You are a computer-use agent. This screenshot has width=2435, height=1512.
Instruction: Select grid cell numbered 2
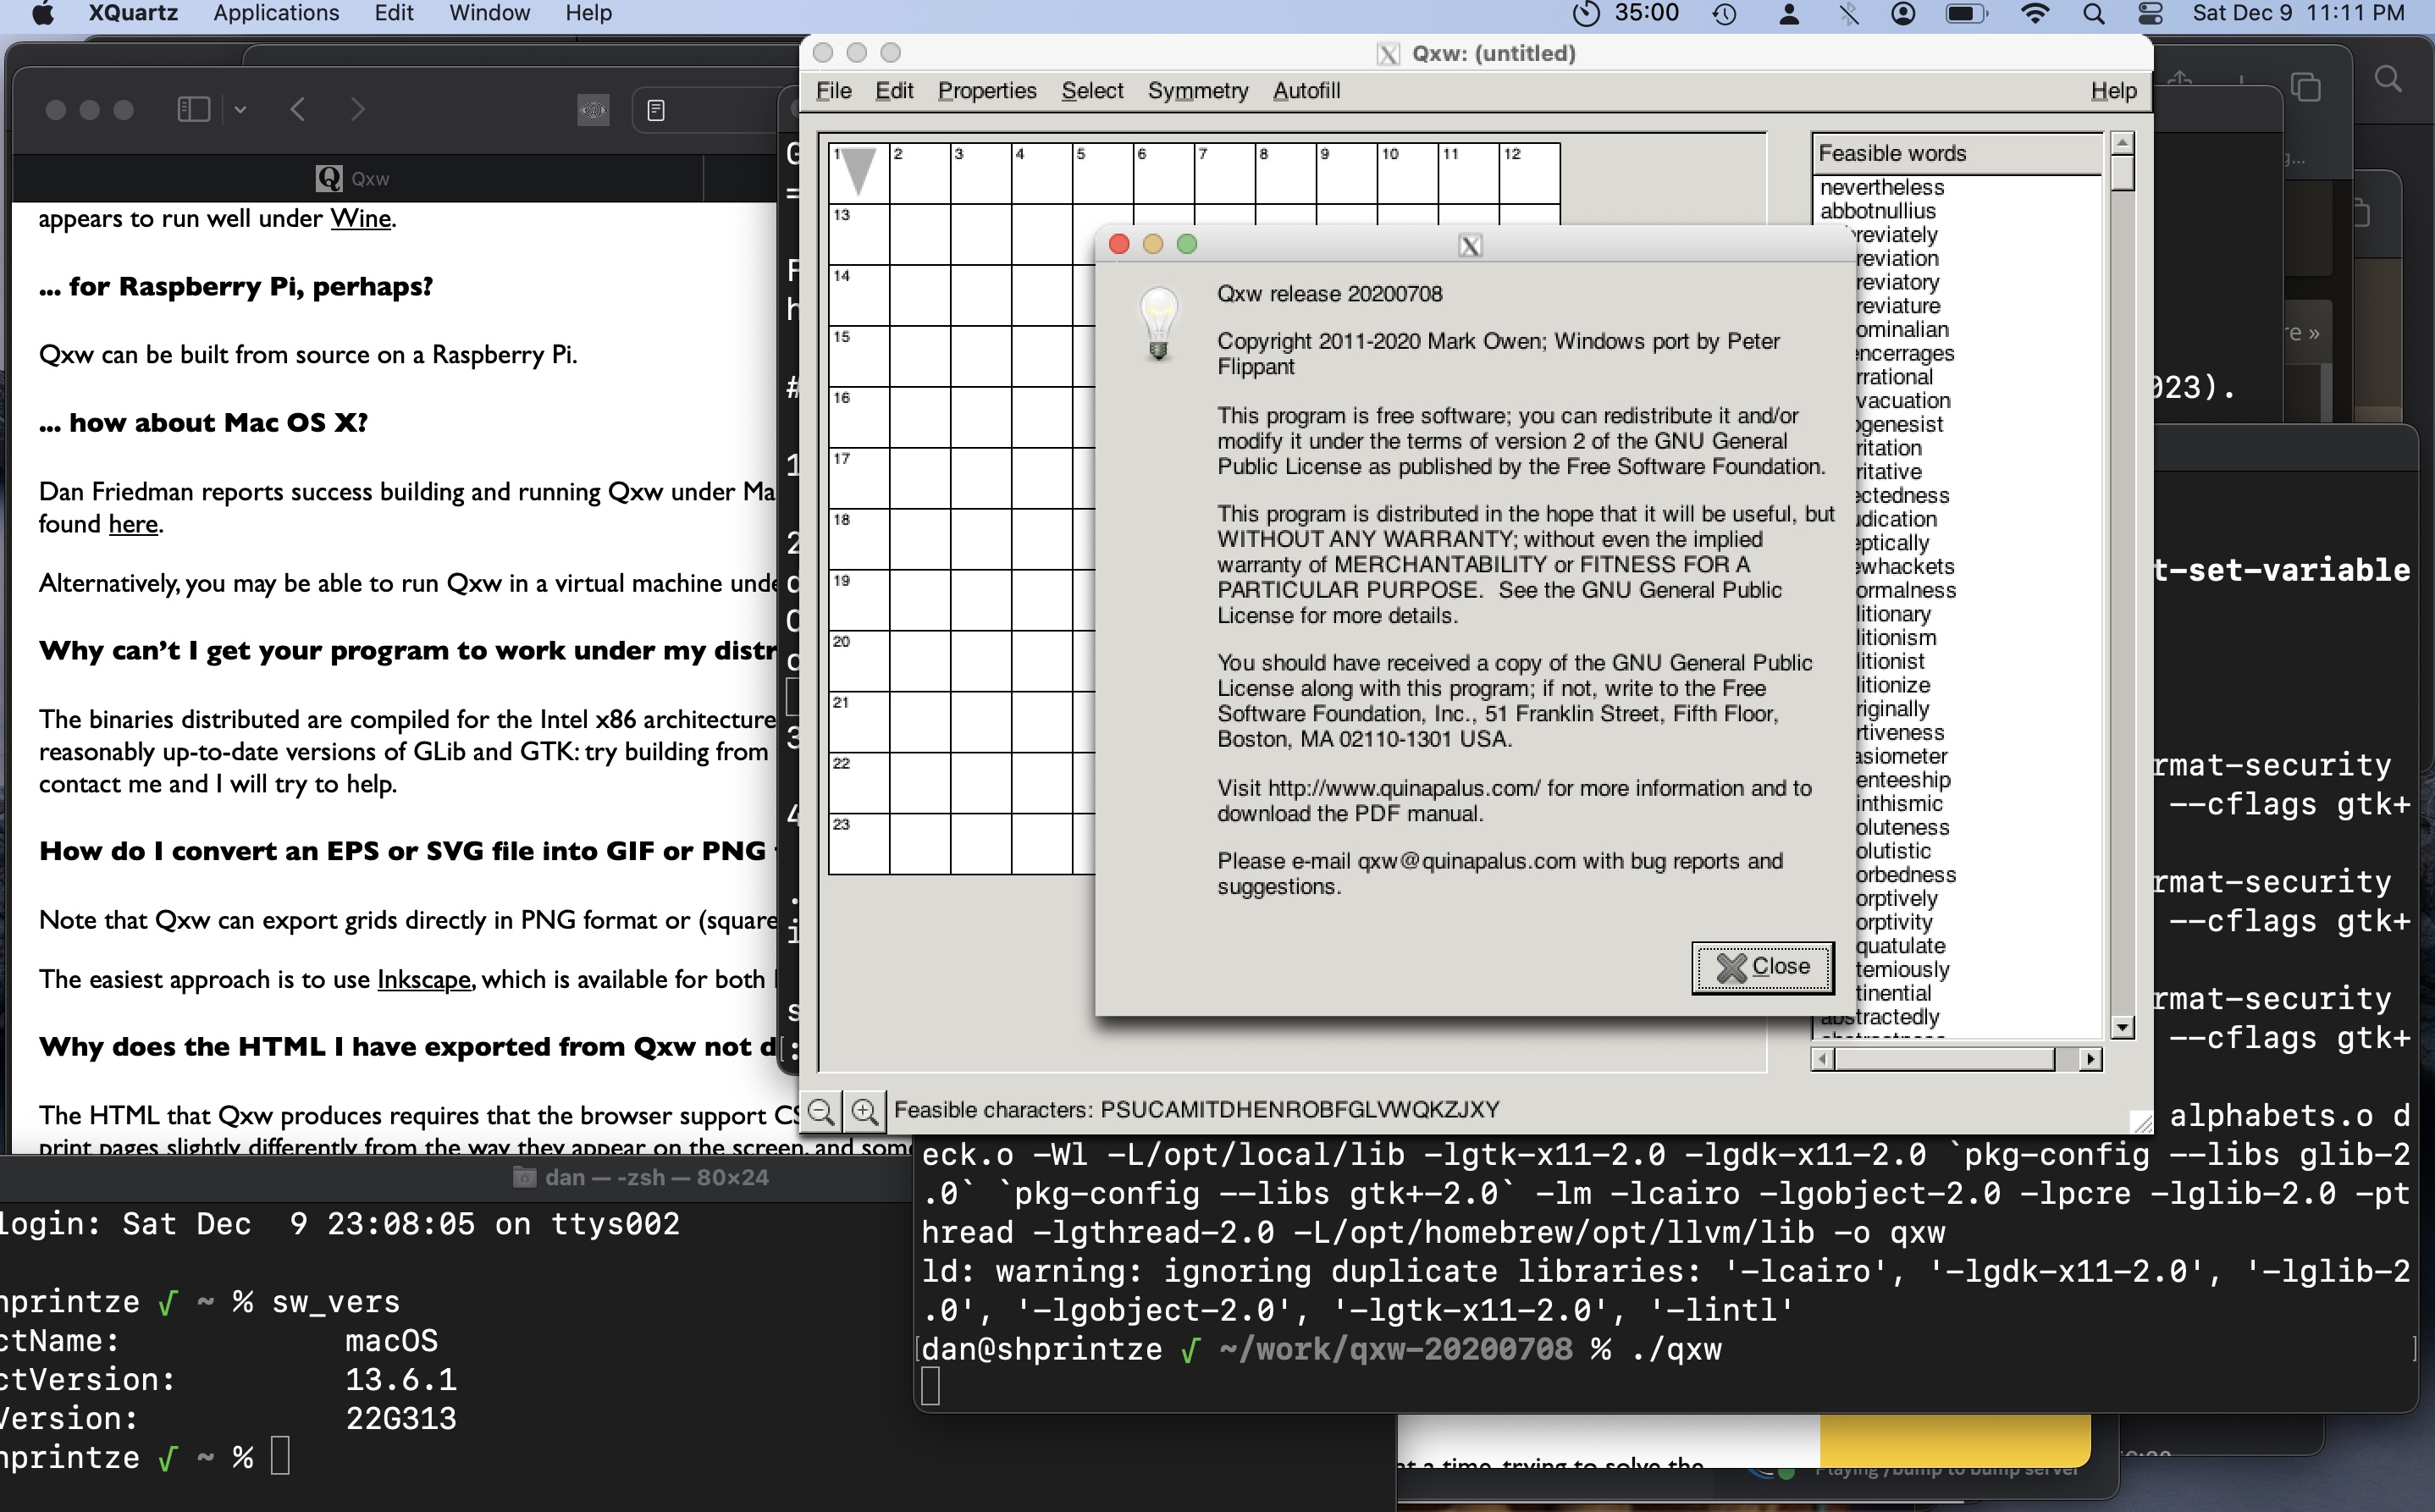coord(919,174)
